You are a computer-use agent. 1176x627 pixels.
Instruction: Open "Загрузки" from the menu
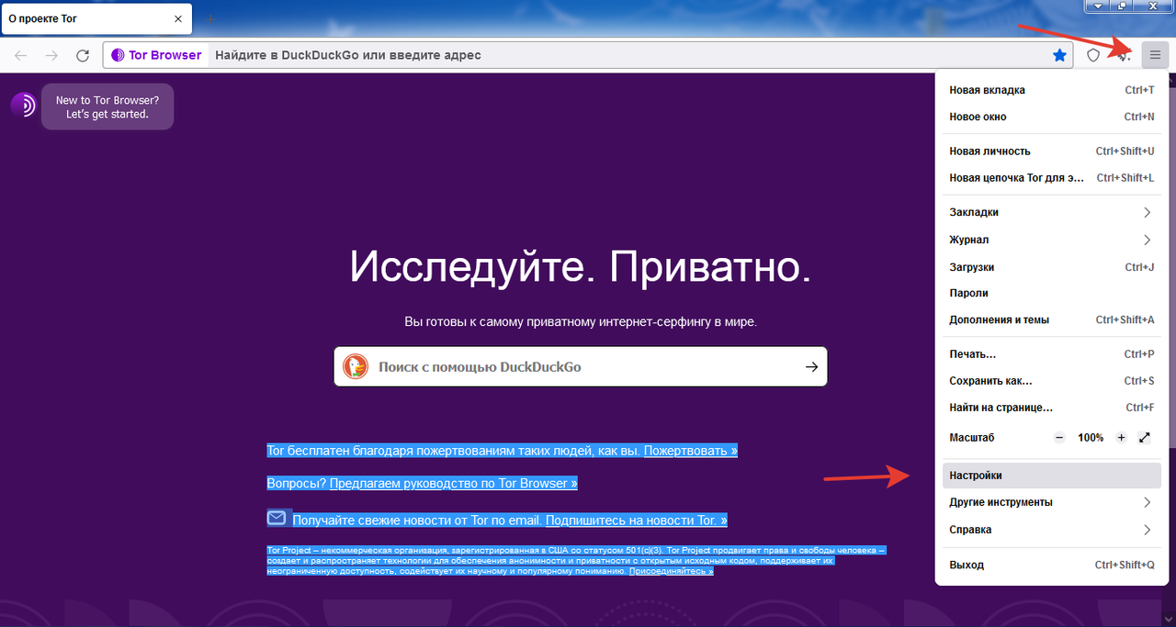[1052, 267]
